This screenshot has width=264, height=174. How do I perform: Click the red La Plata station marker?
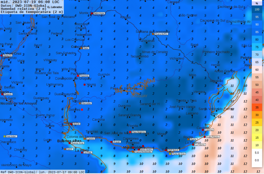coord(82,153)
